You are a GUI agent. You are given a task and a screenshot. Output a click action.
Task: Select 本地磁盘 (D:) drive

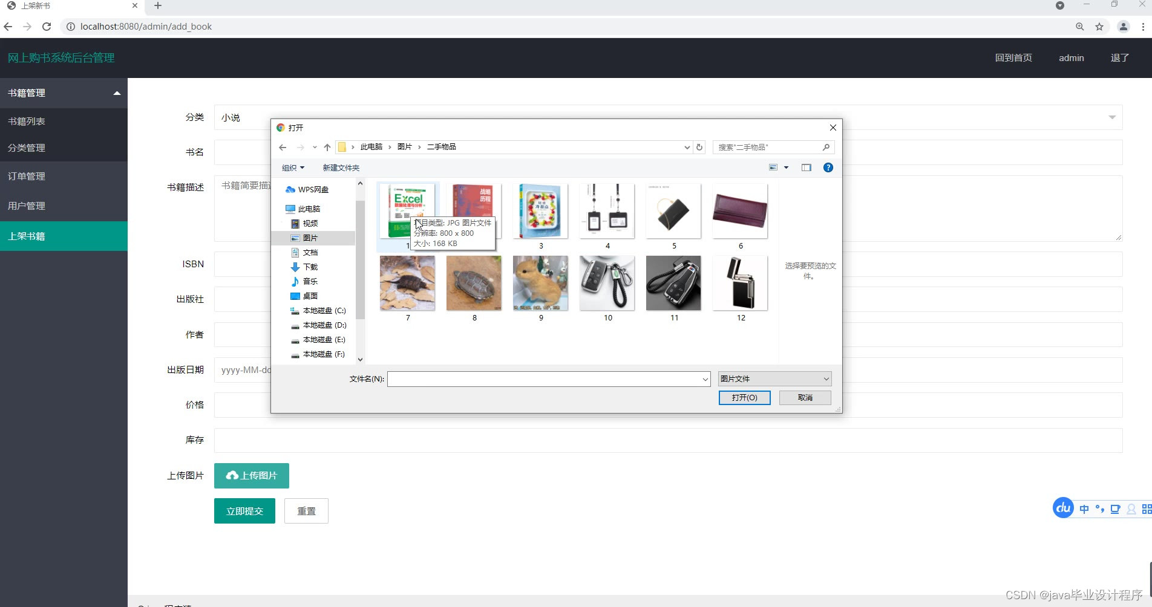[x=319, y=325]
